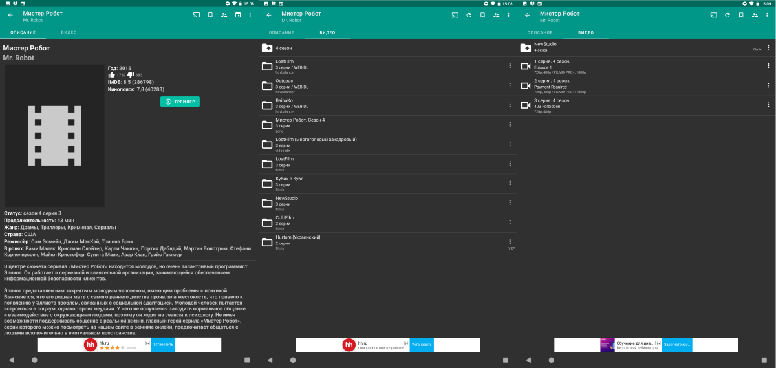Tap the cast icon on the description screen
Image resolution: width=776 pixels, height=368 pixels.
pos(197,15)
